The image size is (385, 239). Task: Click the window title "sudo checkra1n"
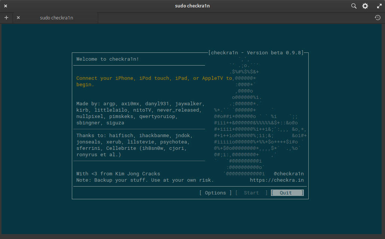(x=192, y=6)
